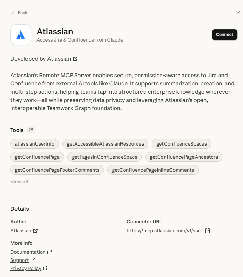Screen dimensions: 243x277
Task: Select the atlassianUserInfo tool chip
Action: click(34, 144)
